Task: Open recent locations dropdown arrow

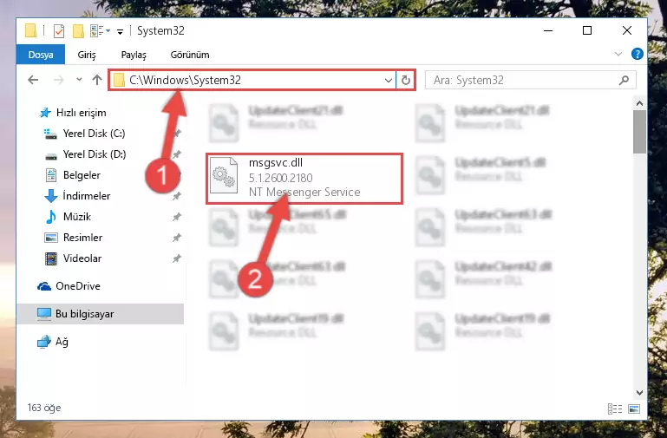Action: (79, 80)
